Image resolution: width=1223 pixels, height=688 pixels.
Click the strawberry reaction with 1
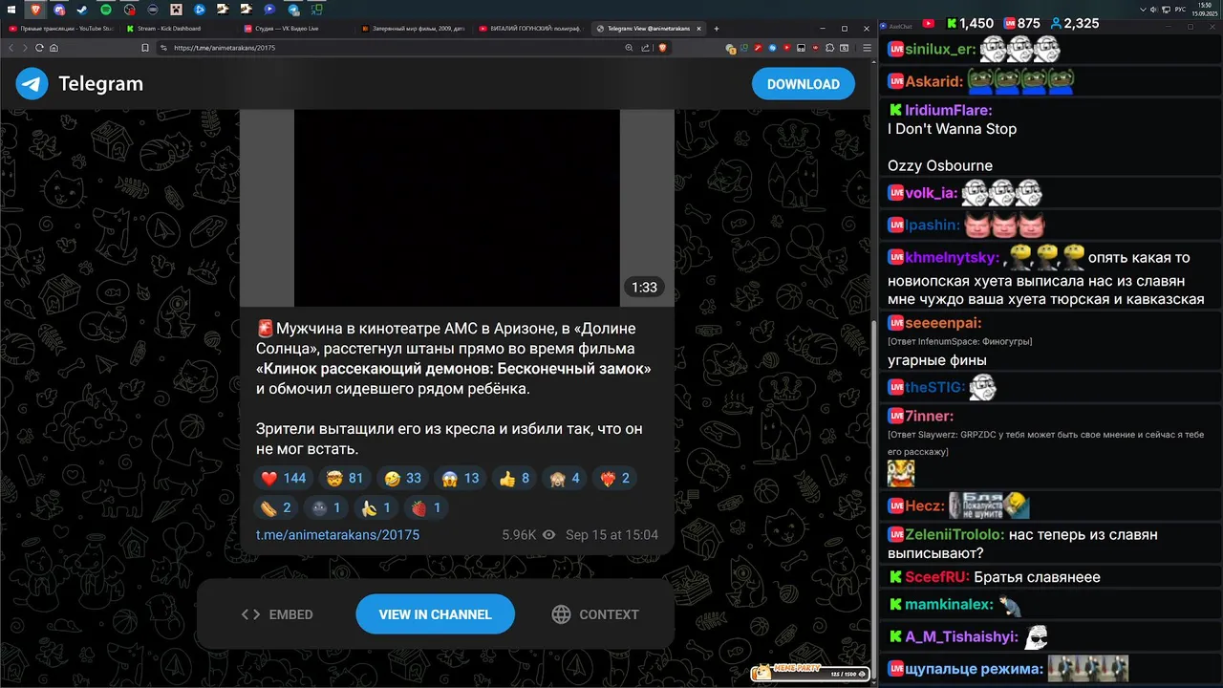(426, 507)
